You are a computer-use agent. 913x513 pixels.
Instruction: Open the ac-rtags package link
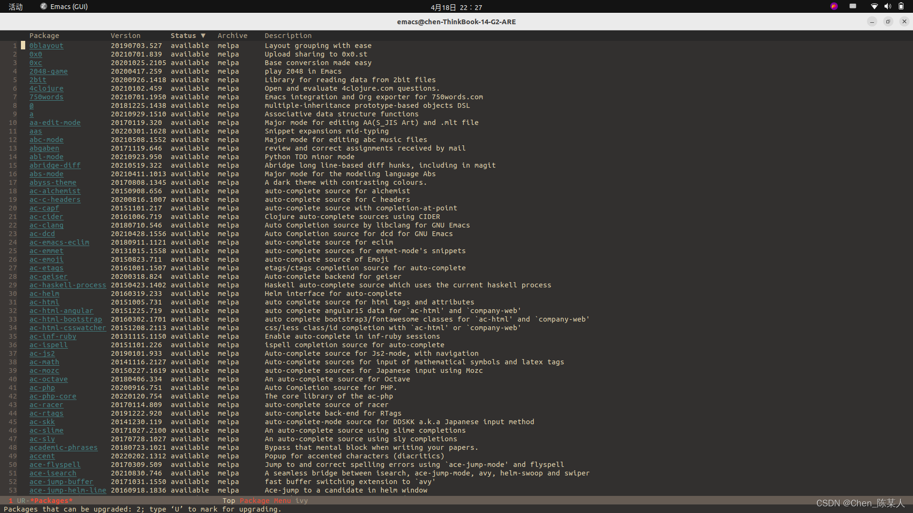point(47,413)
